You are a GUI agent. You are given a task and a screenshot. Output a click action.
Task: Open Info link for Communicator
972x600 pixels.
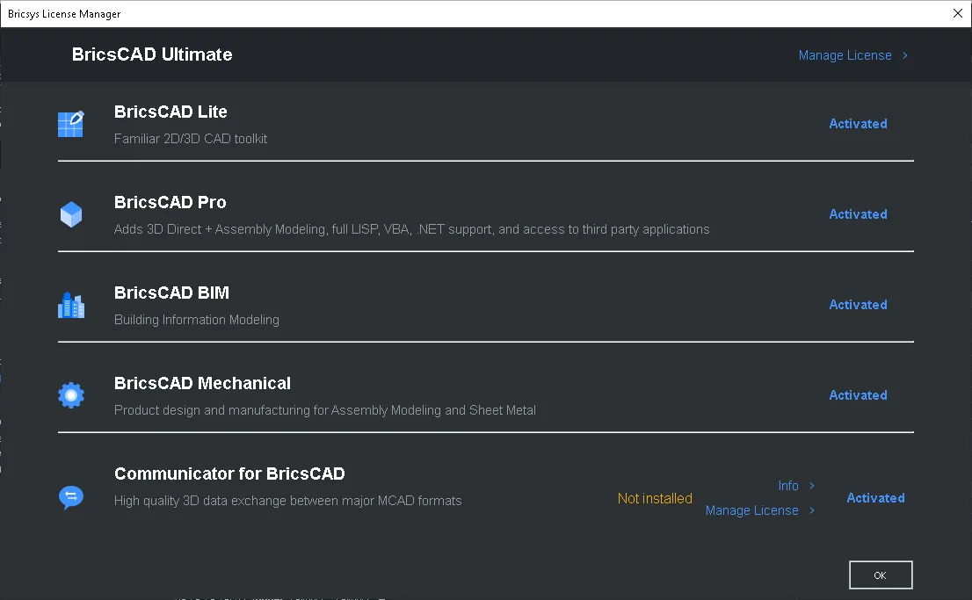[788, 485]
